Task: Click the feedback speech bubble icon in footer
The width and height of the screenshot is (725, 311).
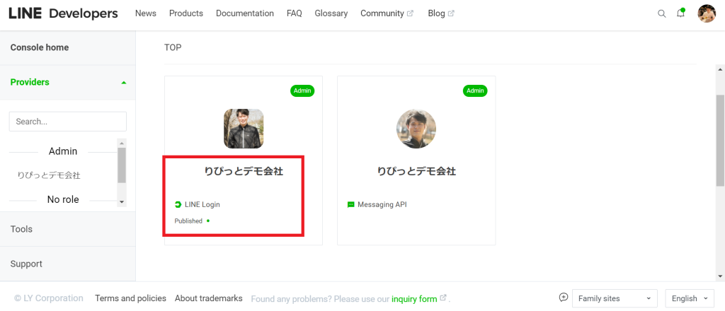Action: pyautogui.click(x=563, y=297)
